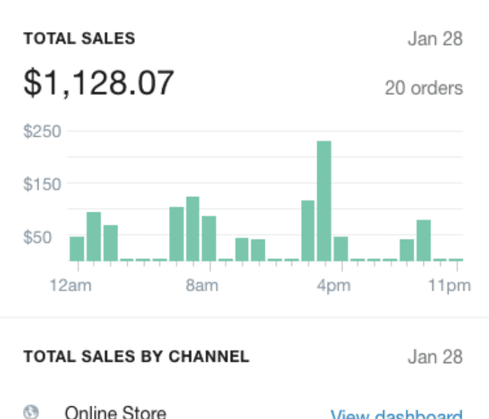This screenshot has width=489, height=419.
Task: Click Jan 28 date in Total Sales header
Action: pyautogui.click(x=435, y=38)
